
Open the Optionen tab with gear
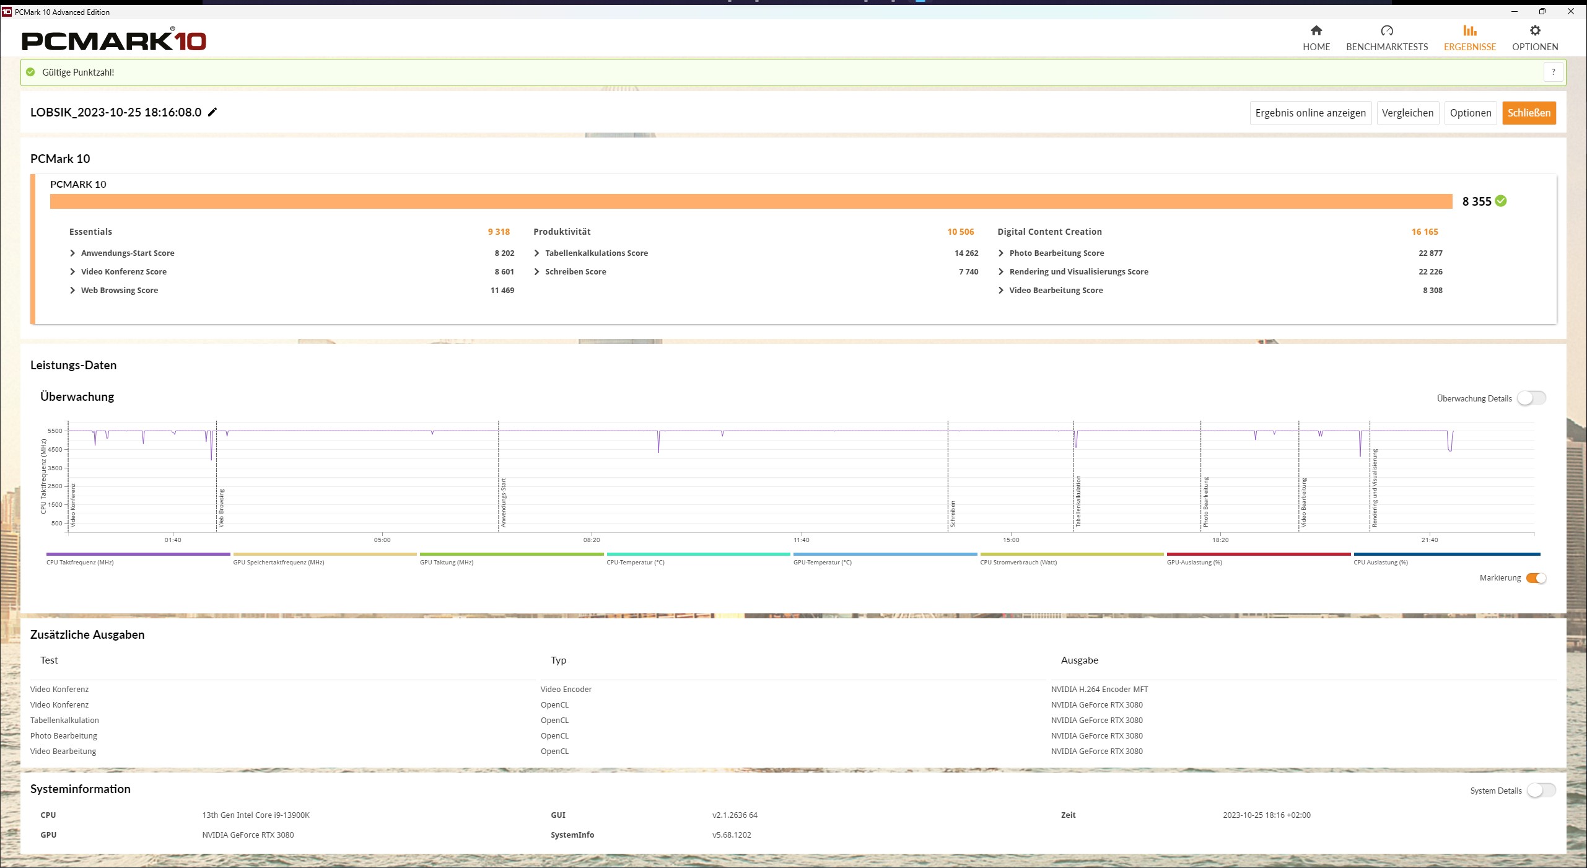1534,38
